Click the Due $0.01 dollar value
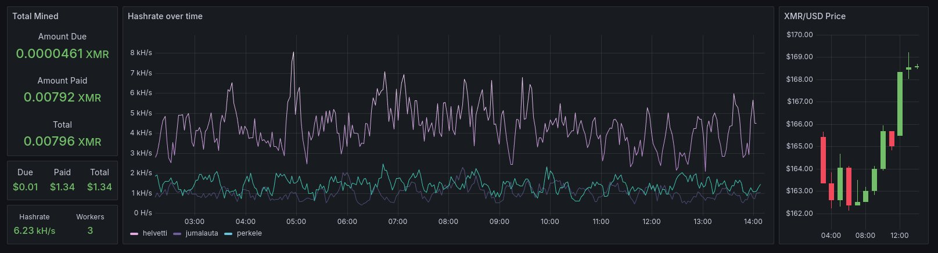Image resolution: width=938 pixels, height=253 pixels. coord(25,187)
